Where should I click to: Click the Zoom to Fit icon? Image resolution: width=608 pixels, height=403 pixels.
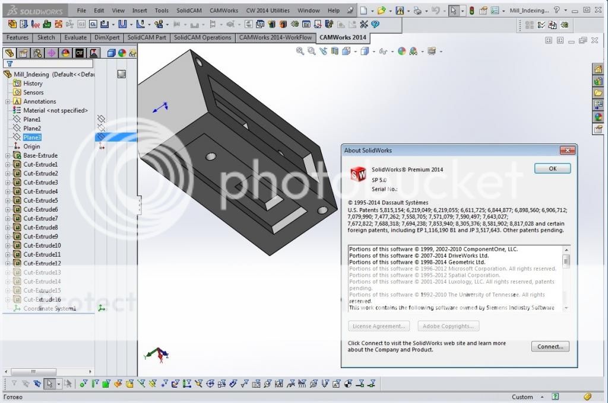tap(302, 52)
